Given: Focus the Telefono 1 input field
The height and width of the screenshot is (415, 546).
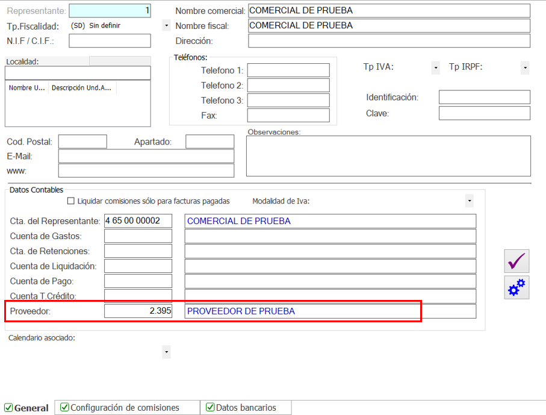Looking at the screenshot, I should click(x=288, y=70).
